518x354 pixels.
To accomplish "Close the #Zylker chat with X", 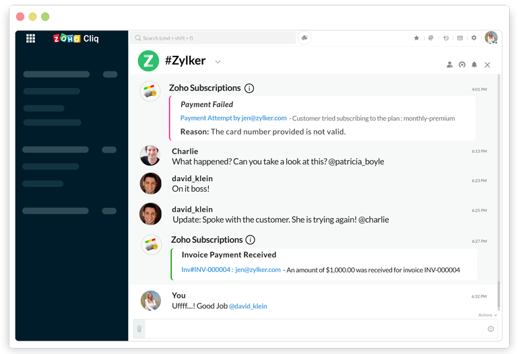I will 487,65.
